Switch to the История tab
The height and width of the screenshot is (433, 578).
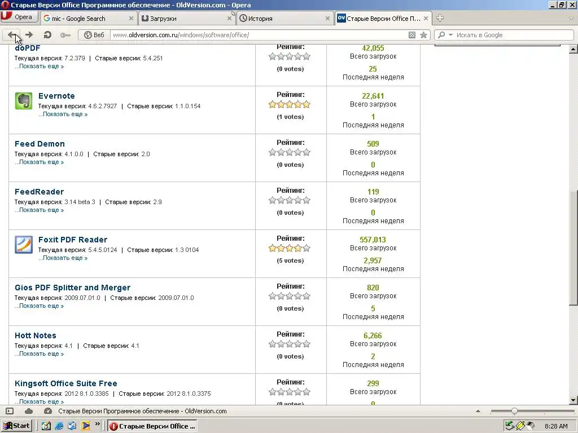tap(285, 19)
